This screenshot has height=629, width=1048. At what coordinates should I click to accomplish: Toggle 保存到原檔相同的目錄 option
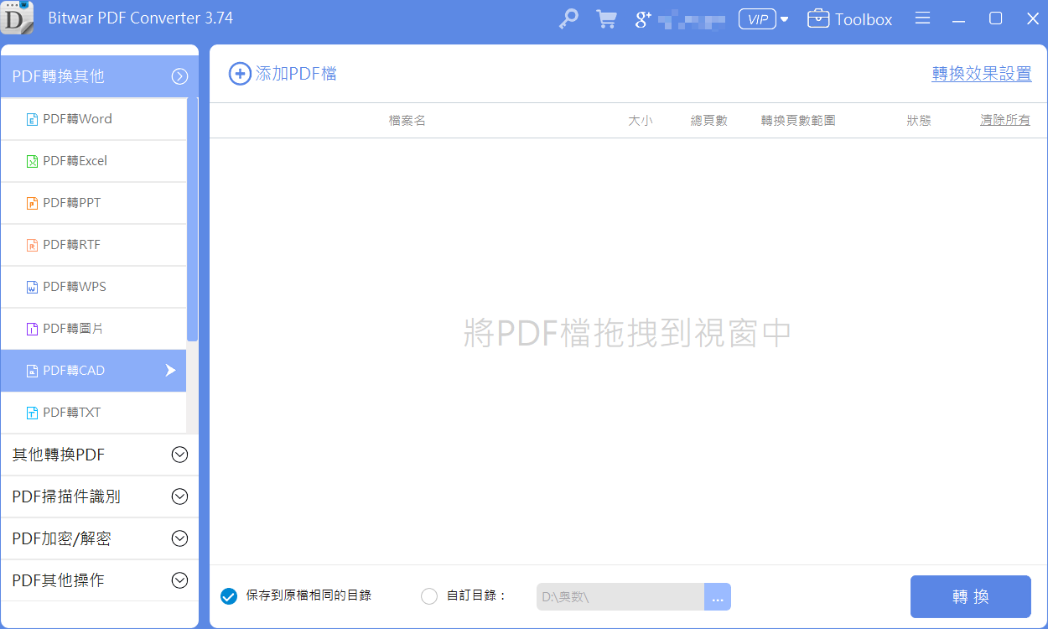[229, 596]
